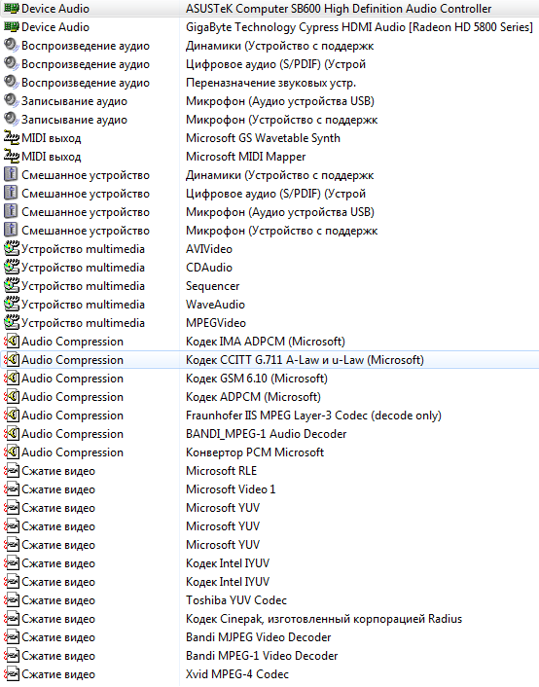Select text ASUSTeK Computer SB600 High Definition Audio Controller
Screen dimensions: 539x687
(x=339, y=9)
